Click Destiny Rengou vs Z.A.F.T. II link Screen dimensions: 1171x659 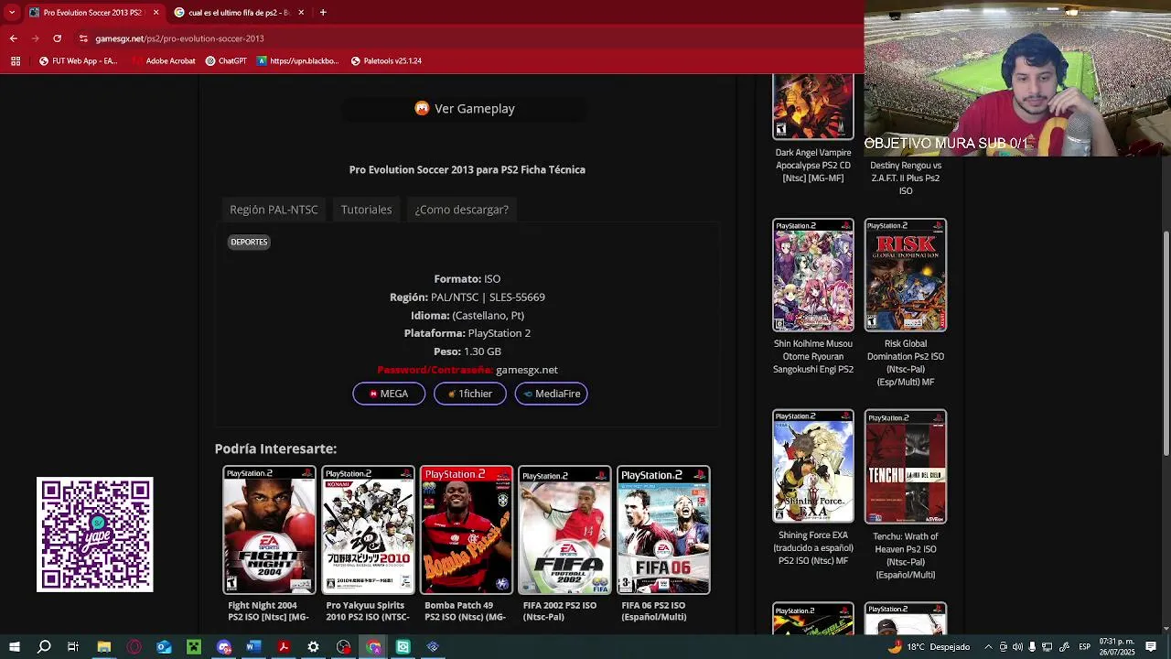(906, 178)
